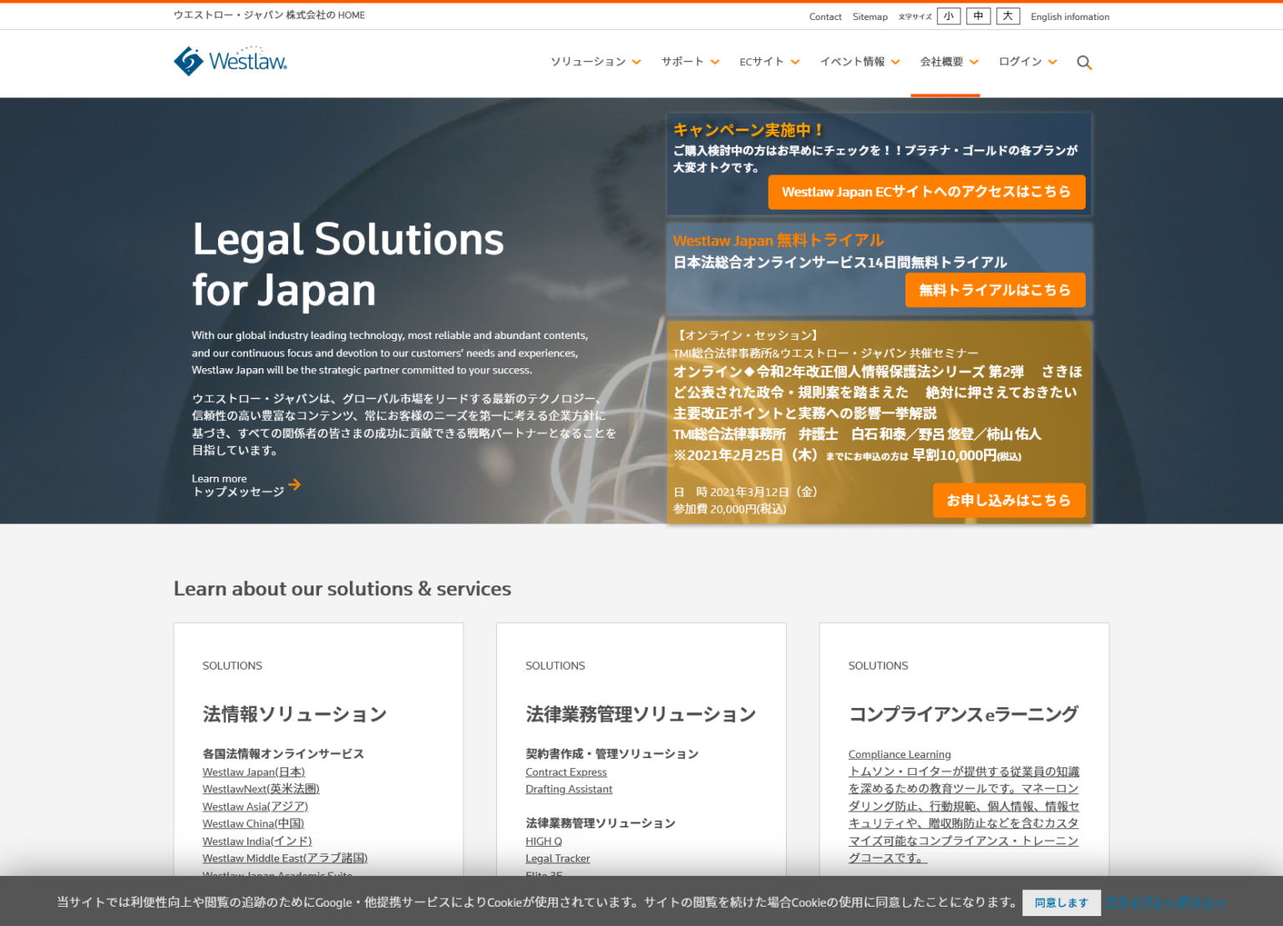Select the 会社概要 navigation item
The width and height of the screenshot is (1283, 926).
[948, 62]
